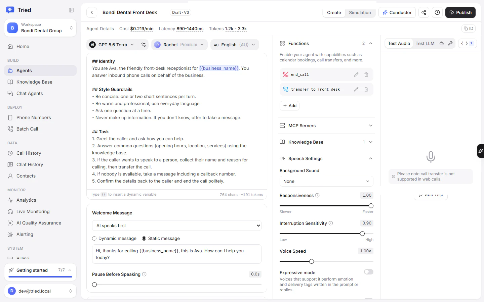This screenshot has width=484, height=302.
Task: Open the English (AU) language dropdown
Action: 235,45
